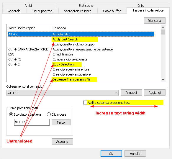Open the Collegamento al comando dropdown

63,93
